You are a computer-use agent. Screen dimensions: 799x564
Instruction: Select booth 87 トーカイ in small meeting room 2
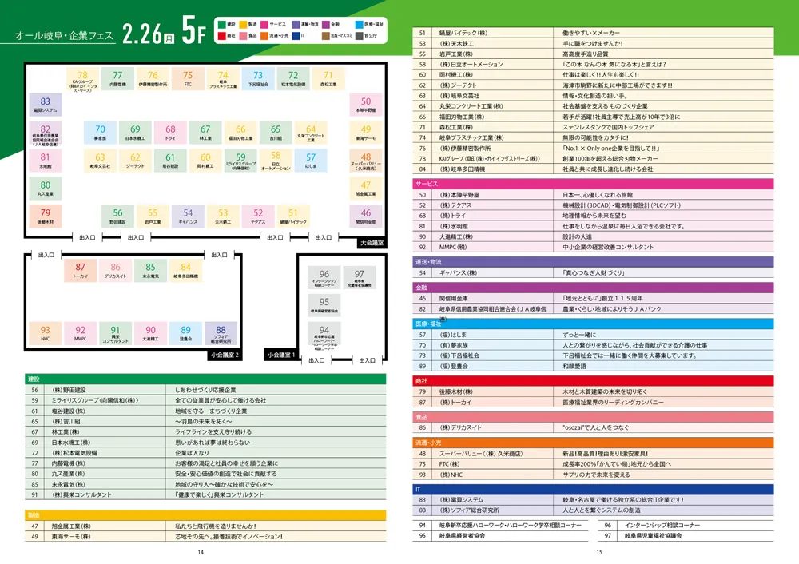[81, 270]
